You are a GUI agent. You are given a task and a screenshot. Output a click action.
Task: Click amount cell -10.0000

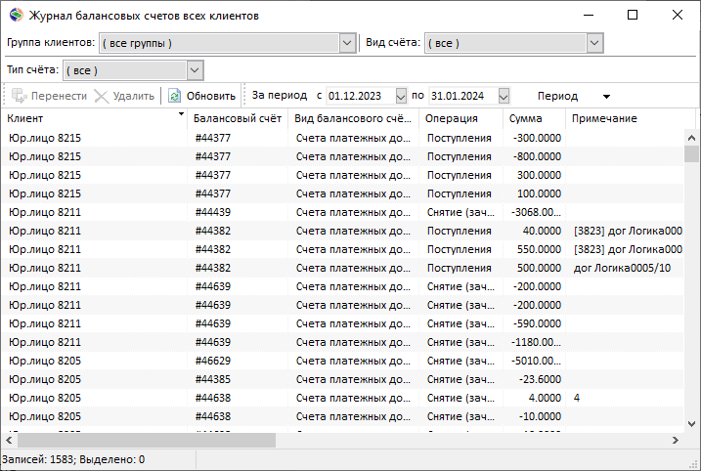point(540,416)
